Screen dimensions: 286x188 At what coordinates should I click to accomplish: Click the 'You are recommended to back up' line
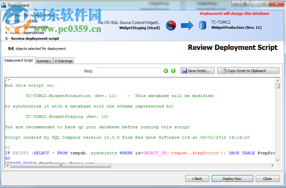click(98, 127)
